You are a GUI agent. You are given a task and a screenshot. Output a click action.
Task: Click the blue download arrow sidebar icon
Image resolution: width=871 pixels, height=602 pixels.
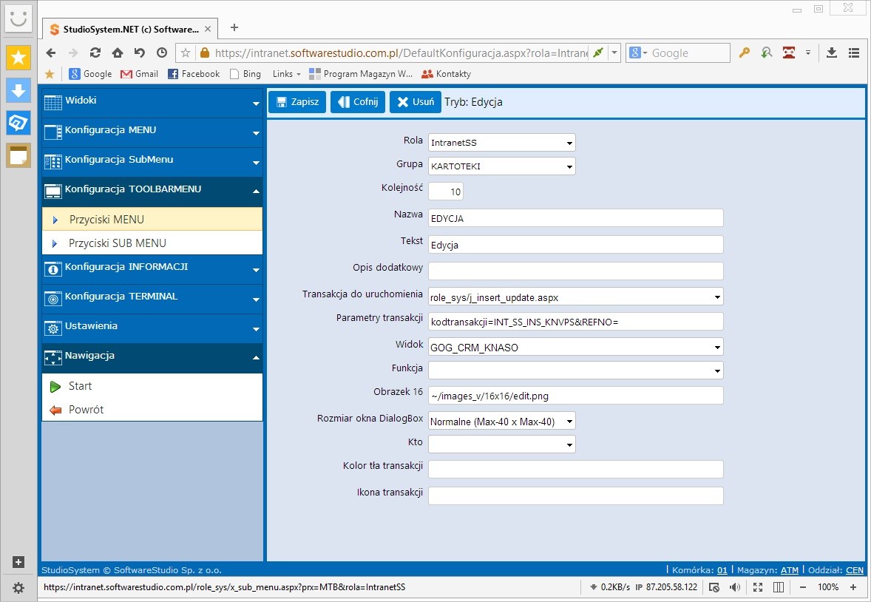18,90
